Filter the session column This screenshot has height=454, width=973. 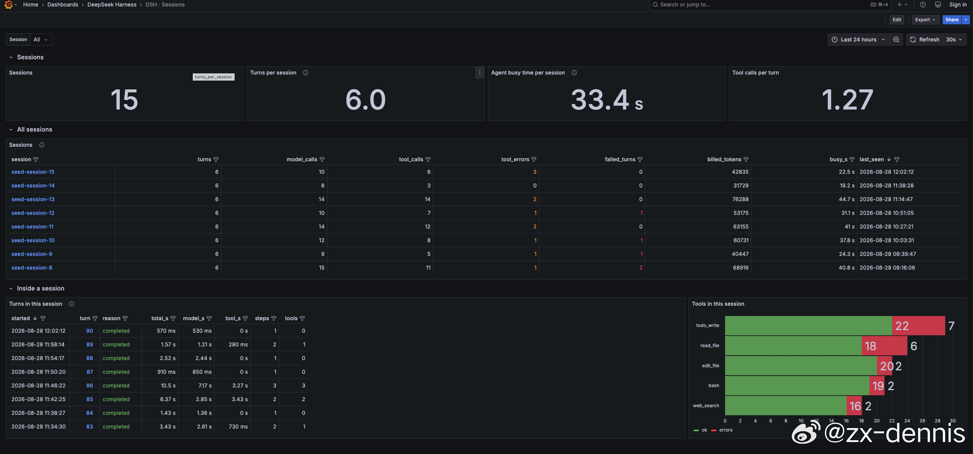pyautogui.click(x=36, y=160)
